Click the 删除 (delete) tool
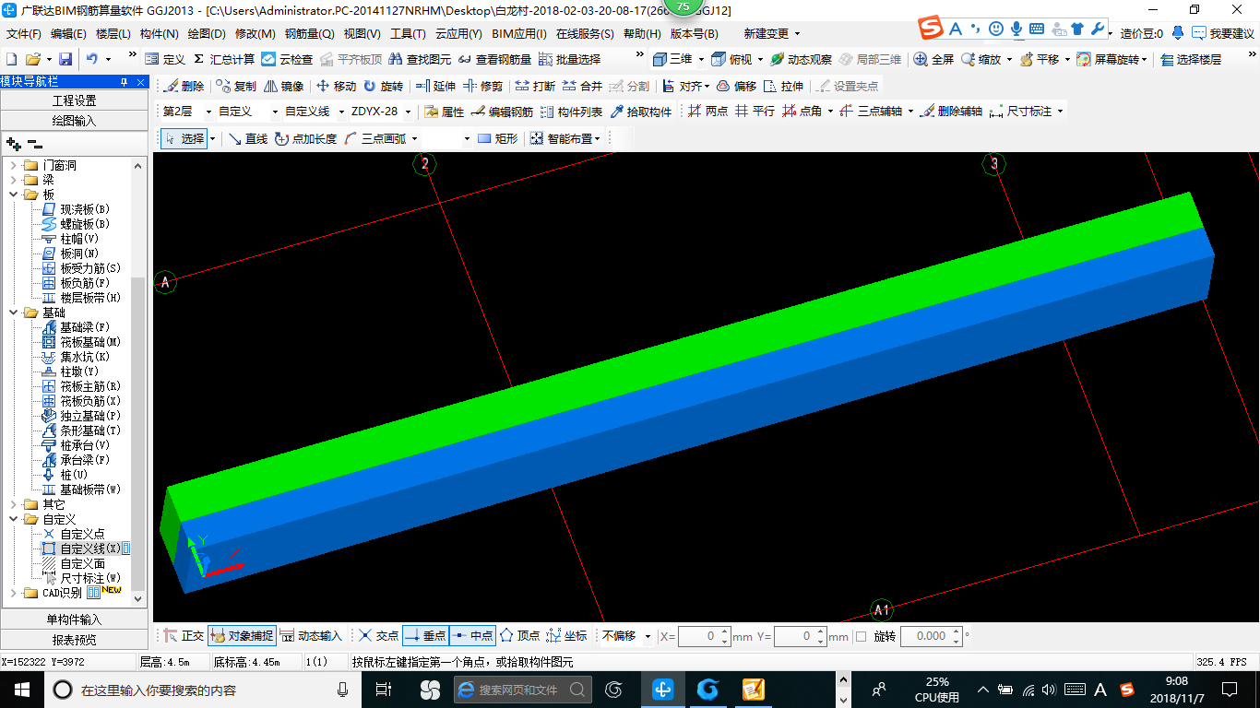Viewport: 1260px width, 708px height. 184,86
